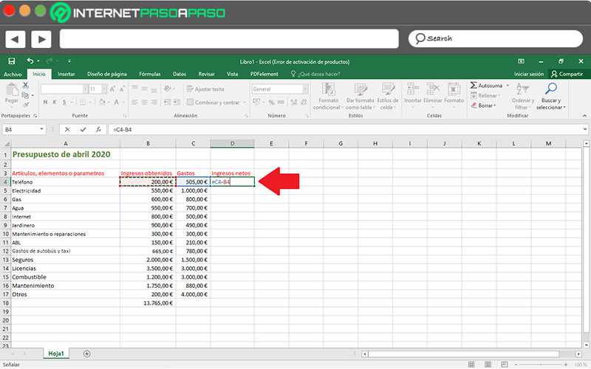The width and height of the screenshot is (591, 369).
Task: Switch to the Fórmulas ribbon tab
Action: pos(150,75)
